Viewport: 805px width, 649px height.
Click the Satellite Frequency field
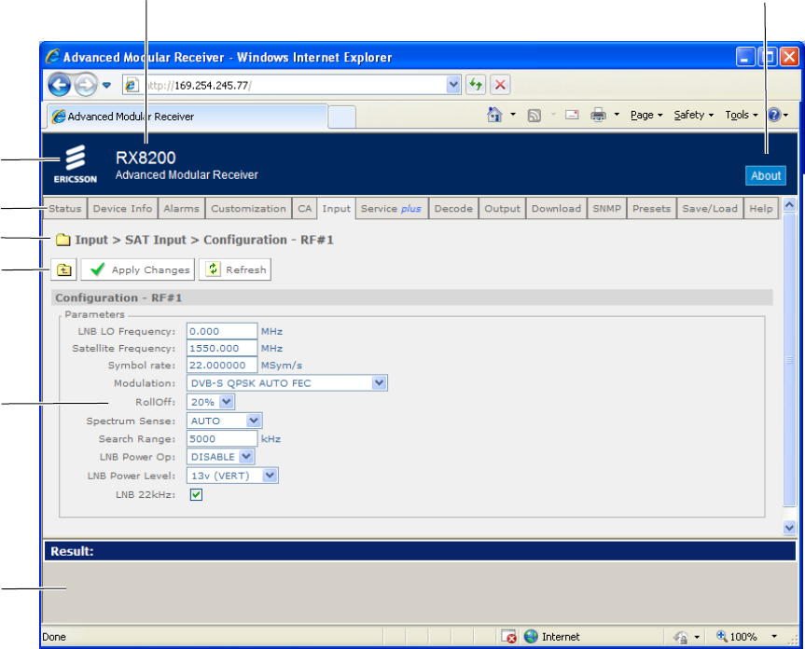(222, 349)
